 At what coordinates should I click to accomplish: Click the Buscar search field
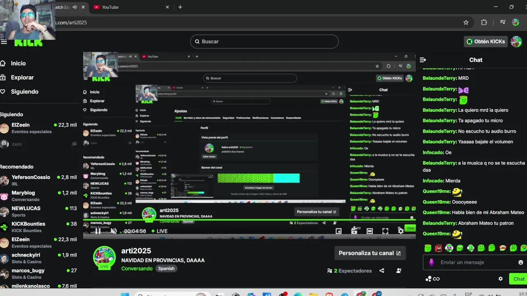tap(264, 42)
